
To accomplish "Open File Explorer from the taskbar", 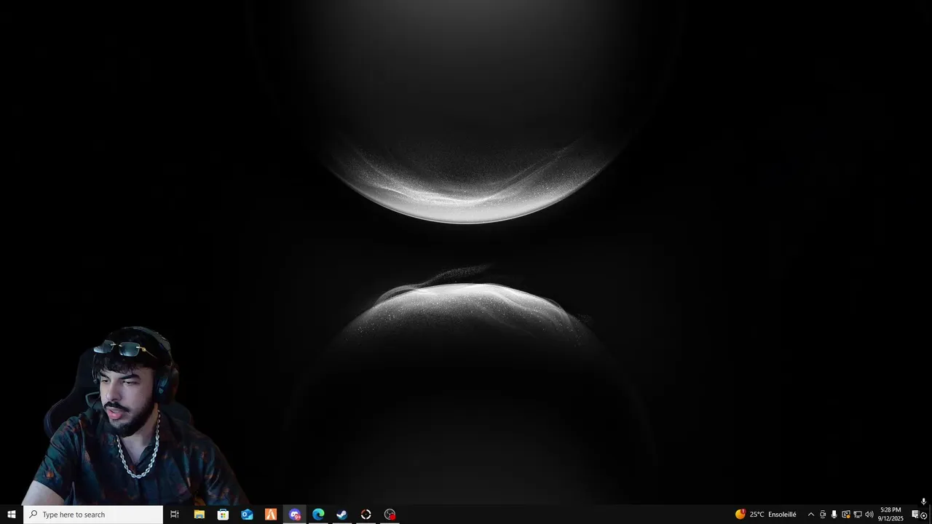I will pos(199,515).
